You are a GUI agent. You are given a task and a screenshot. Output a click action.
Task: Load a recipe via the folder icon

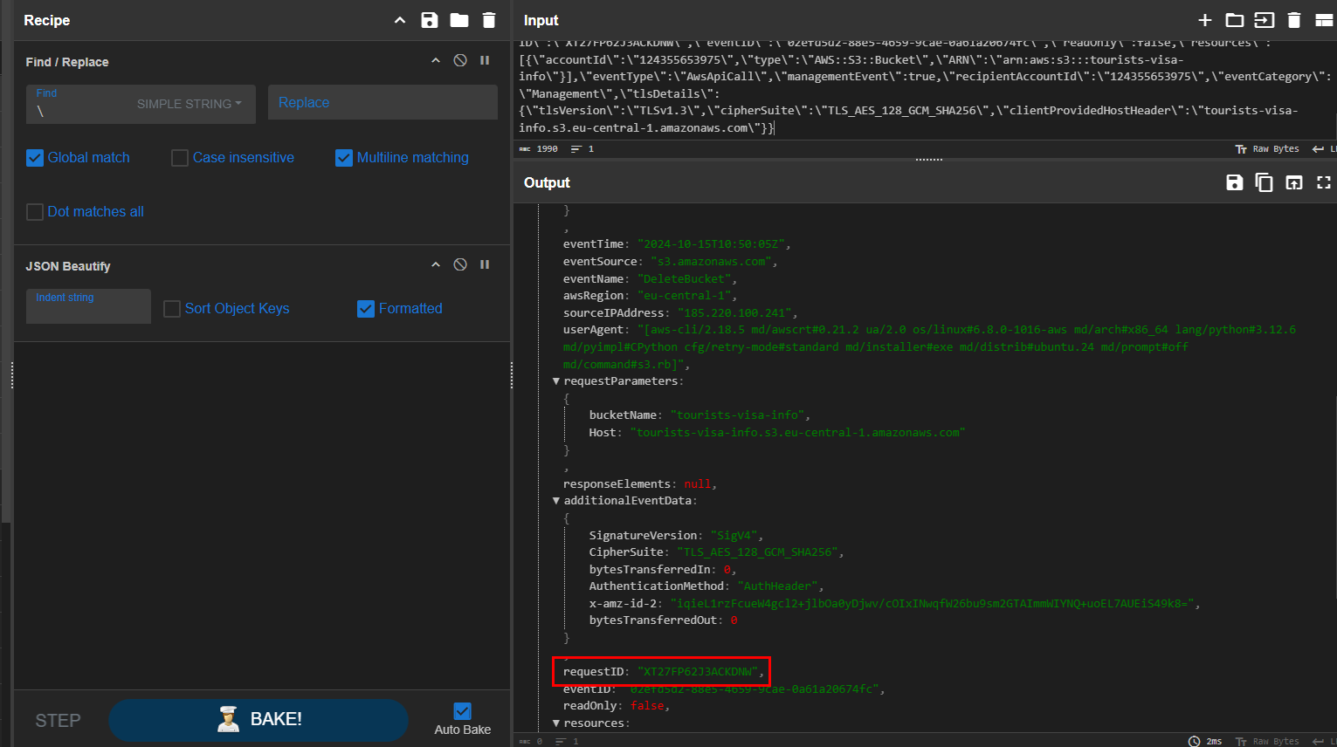[x=458, y=20]
